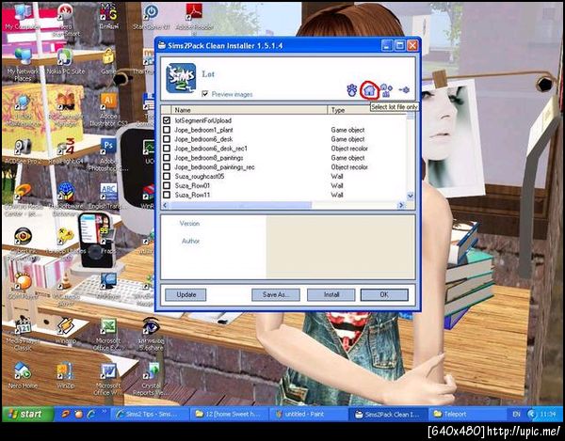The height and width of the screenshot is (441, 565).
Task: Open VLC media player desktop icon
Action: point(65,288)
